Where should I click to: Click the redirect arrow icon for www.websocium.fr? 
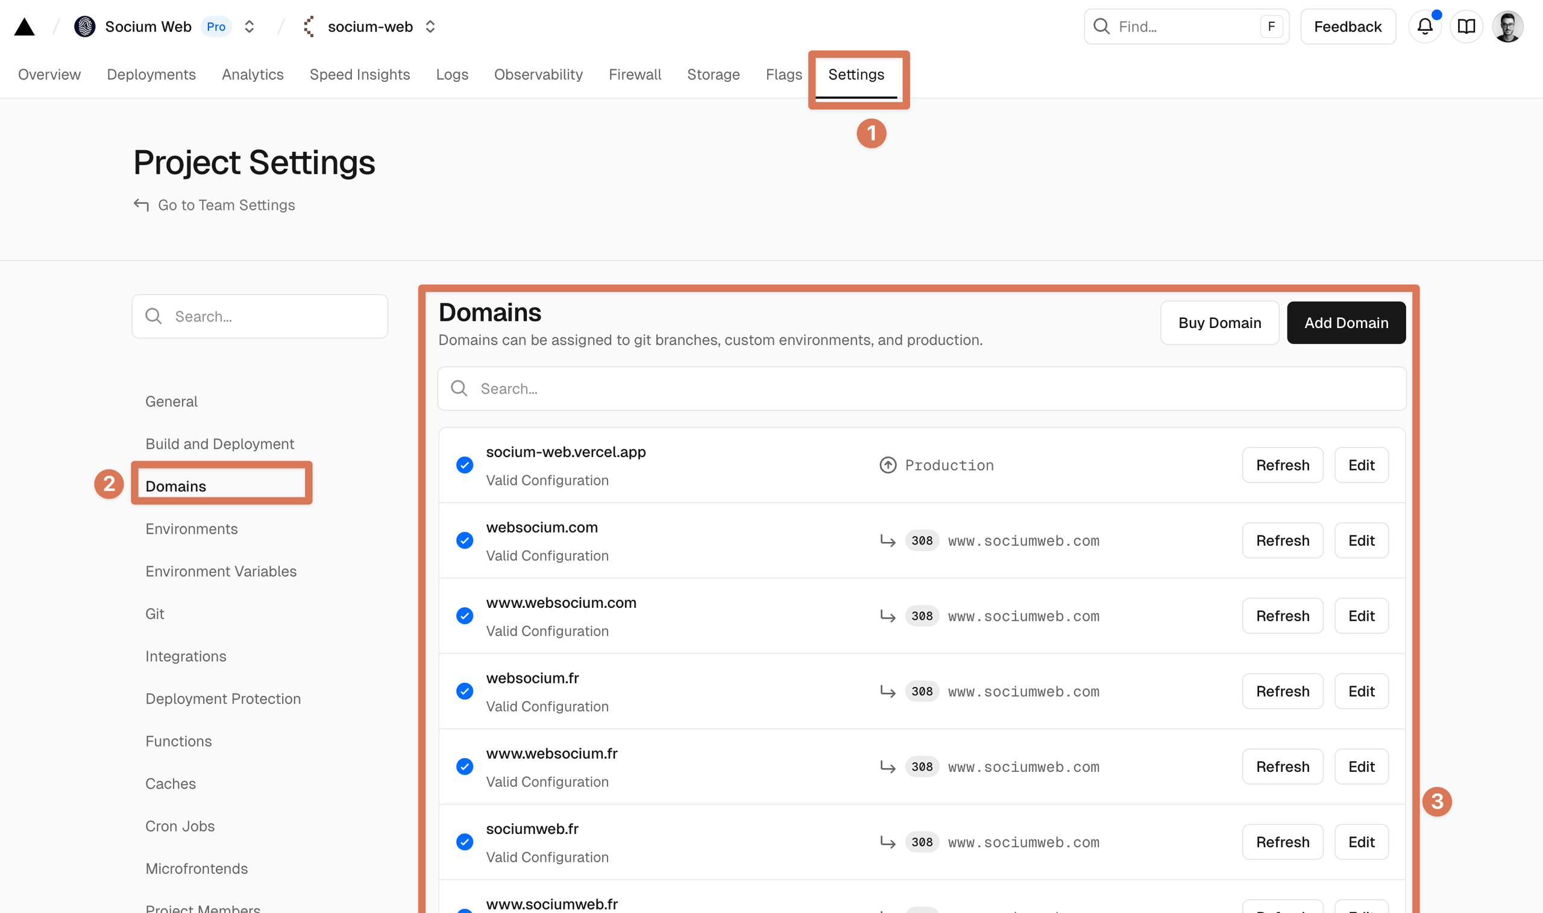888,766
